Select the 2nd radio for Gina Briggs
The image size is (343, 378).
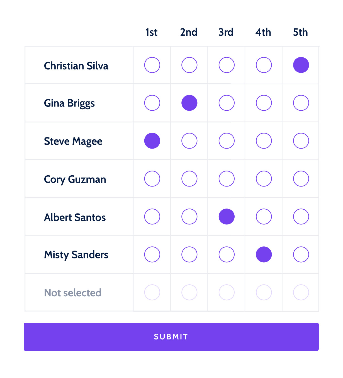(x=189, y=103)
